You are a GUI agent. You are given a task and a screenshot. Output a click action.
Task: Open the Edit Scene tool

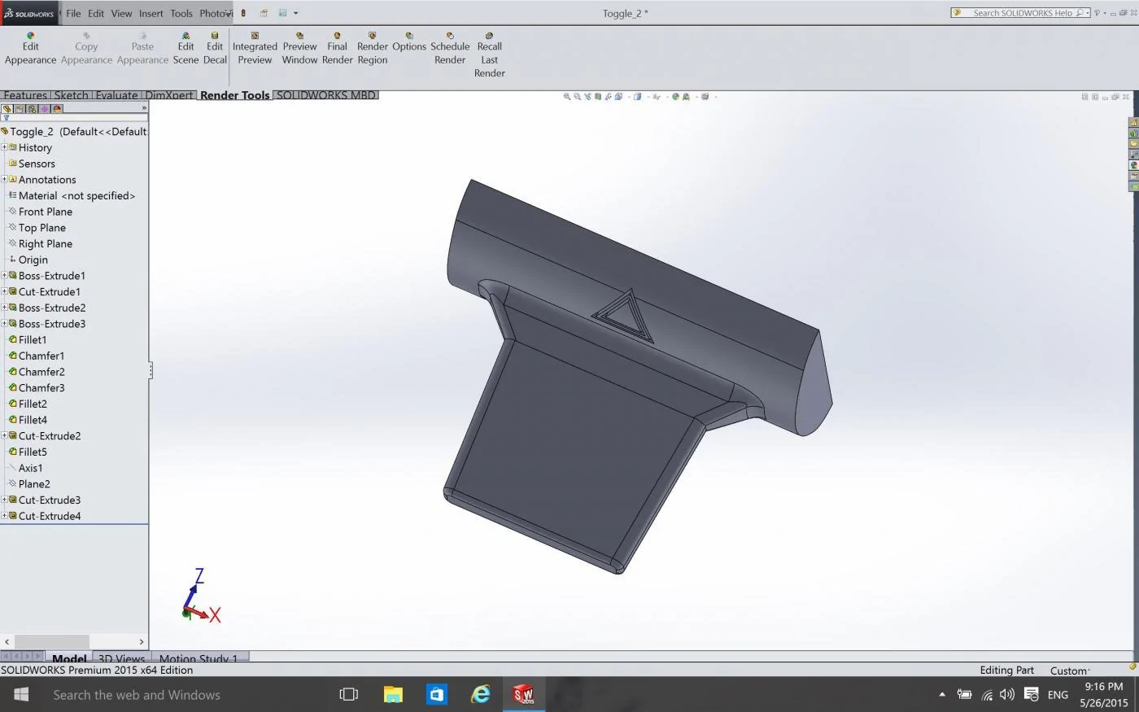click(x=185, y=48)
